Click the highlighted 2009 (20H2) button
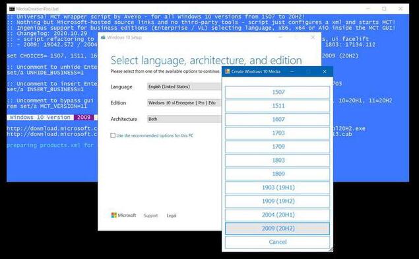This screenshot has width=419, height=259. tap(277, 229)
